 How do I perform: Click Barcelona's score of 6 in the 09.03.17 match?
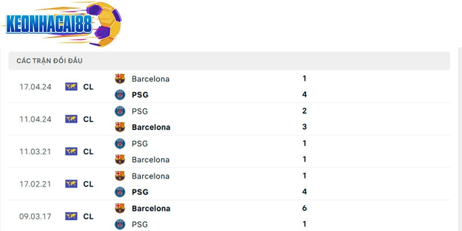[x=304, y=208]
